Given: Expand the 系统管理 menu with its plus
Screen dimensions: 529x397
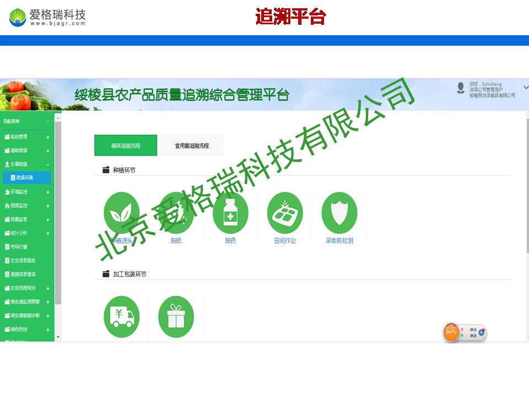Looking at the screenshot, I should [x=48, y=137].
